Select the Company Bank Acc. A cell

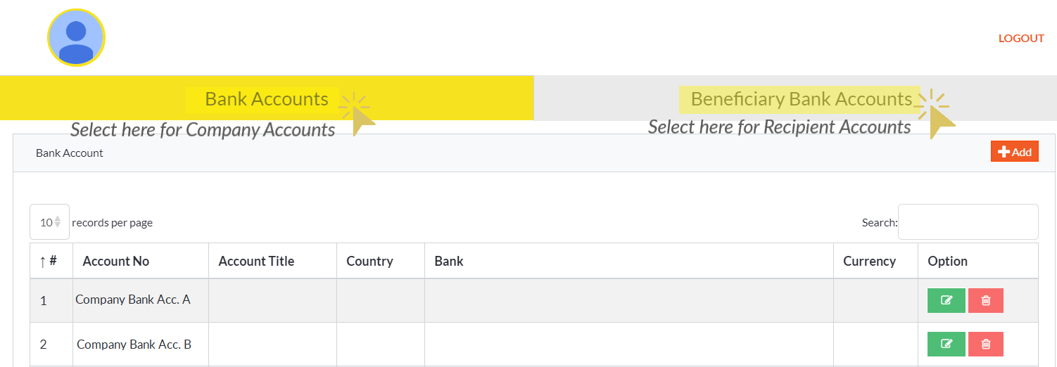[x=133, y=300]
